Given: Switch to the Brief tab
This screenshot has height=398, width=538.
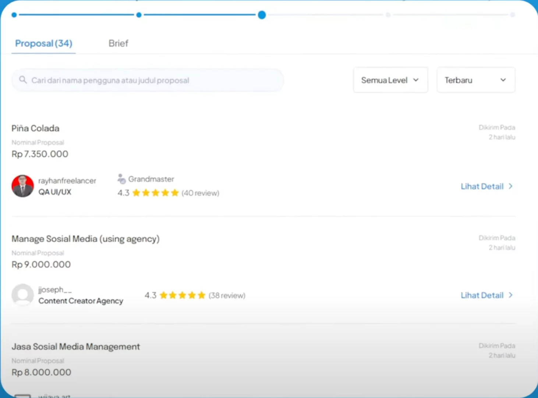Looking at the screenshot, I should point(118,43).
